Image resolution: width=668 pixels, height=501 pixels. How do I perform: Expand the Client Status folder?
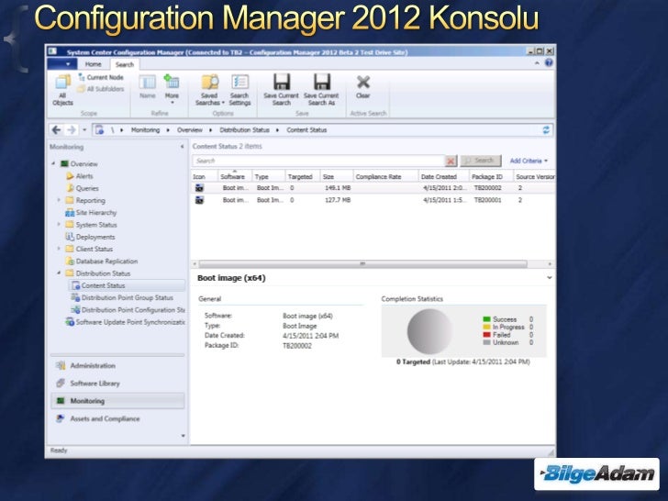coord(59,249)
